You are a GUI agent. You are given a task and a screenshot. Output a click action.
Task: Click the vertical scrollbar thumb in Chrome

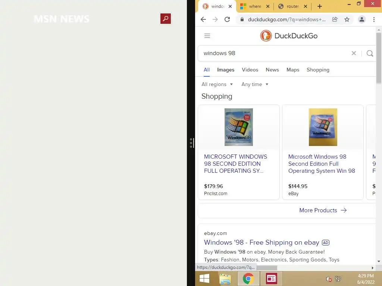(x=379, y=58)
